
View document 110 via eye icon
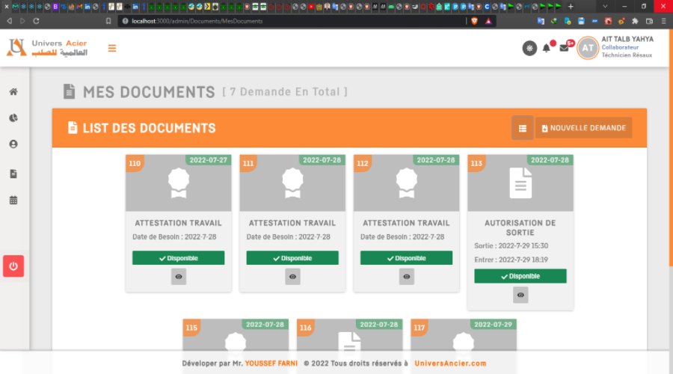pyautogui.click(x=179, y=277)
